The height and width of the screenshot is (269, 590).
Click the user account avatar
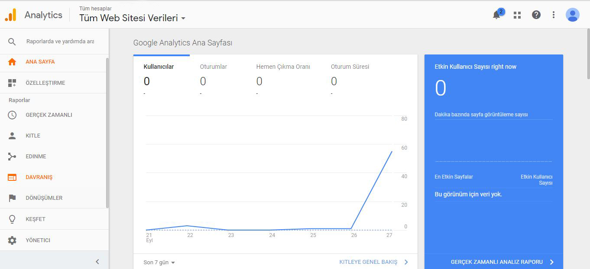pos(572,15)
